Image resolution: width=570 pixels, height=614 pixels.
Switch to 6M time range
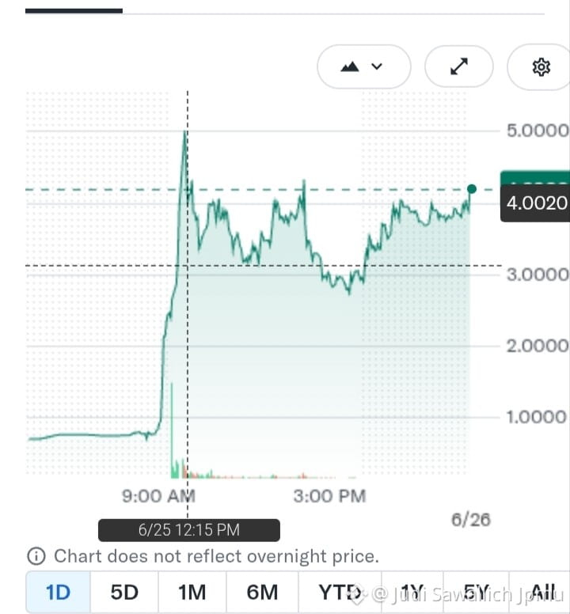tap(262, 592)
